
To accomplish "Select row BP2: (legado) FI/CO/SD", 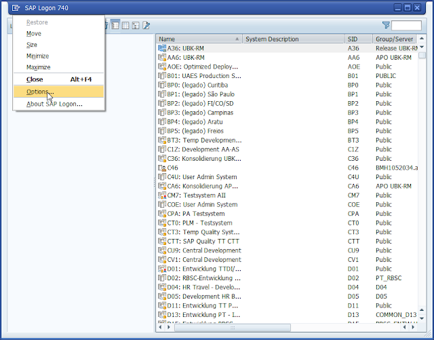I will pos(288,103).
